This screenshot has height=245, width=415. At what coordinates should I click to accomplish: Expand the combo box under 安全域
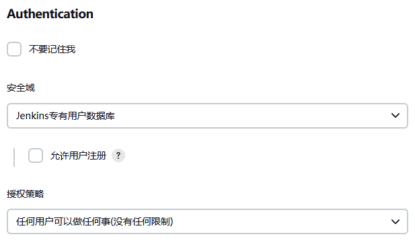(x=207, y=116)
